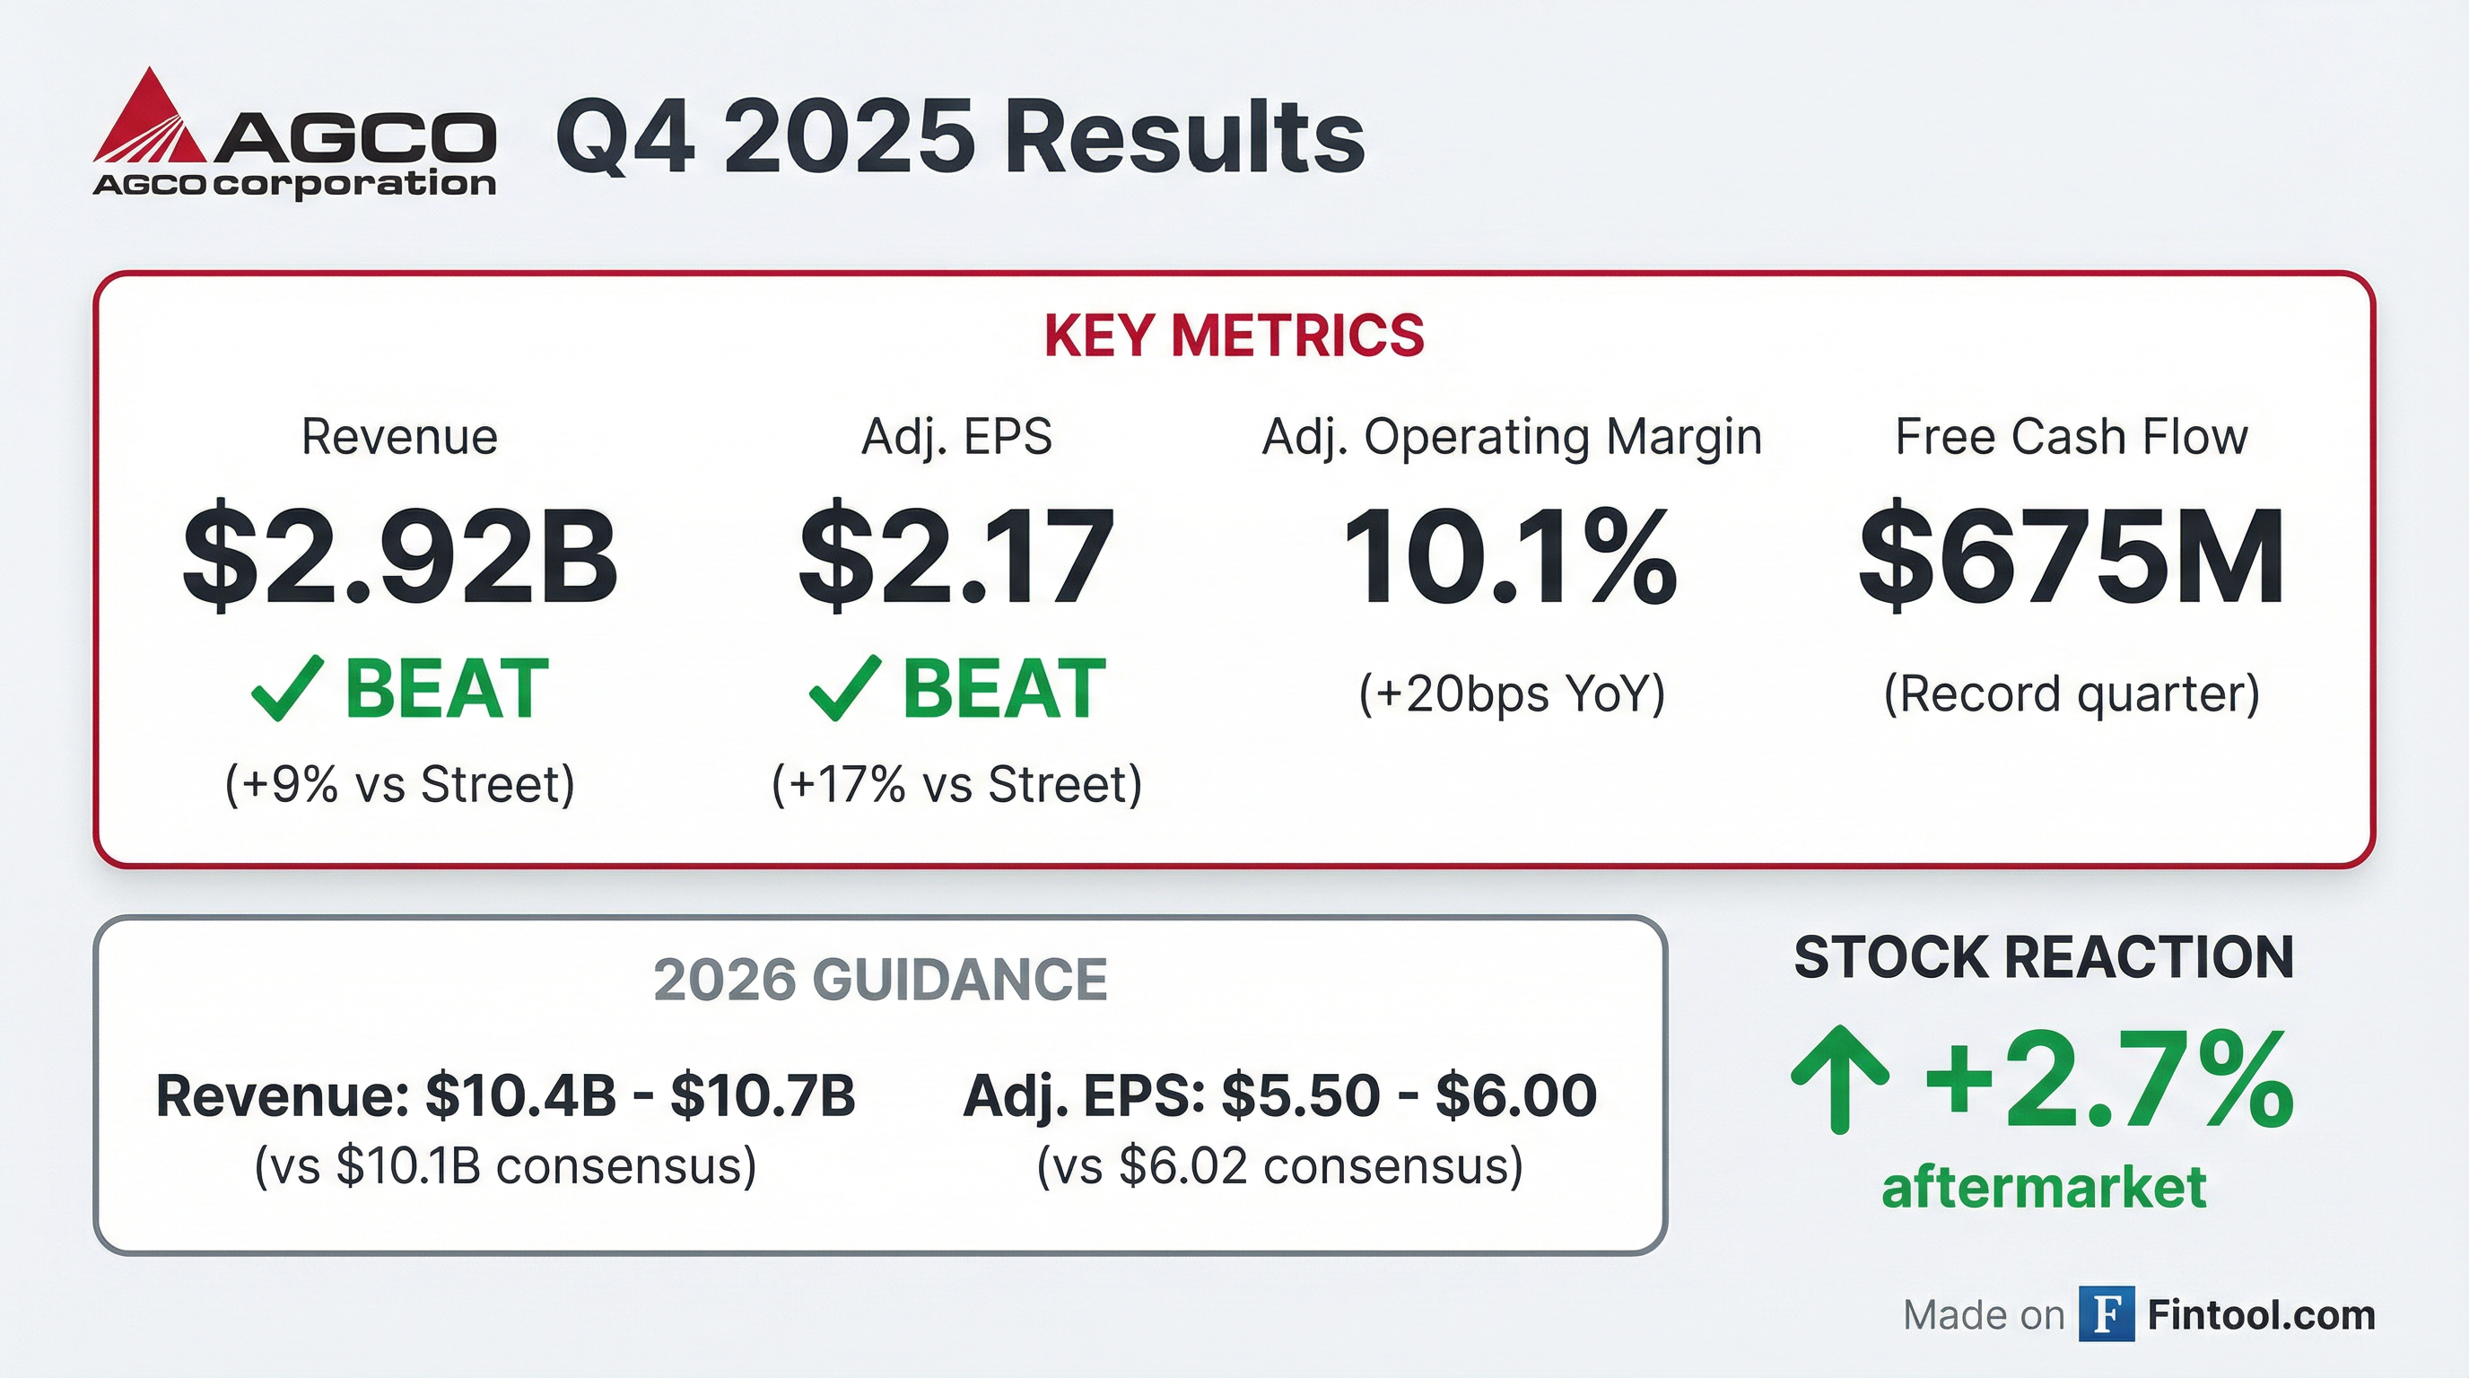Click the Revenue $10.4B - $10.7B guidance text

(505, 1095)
